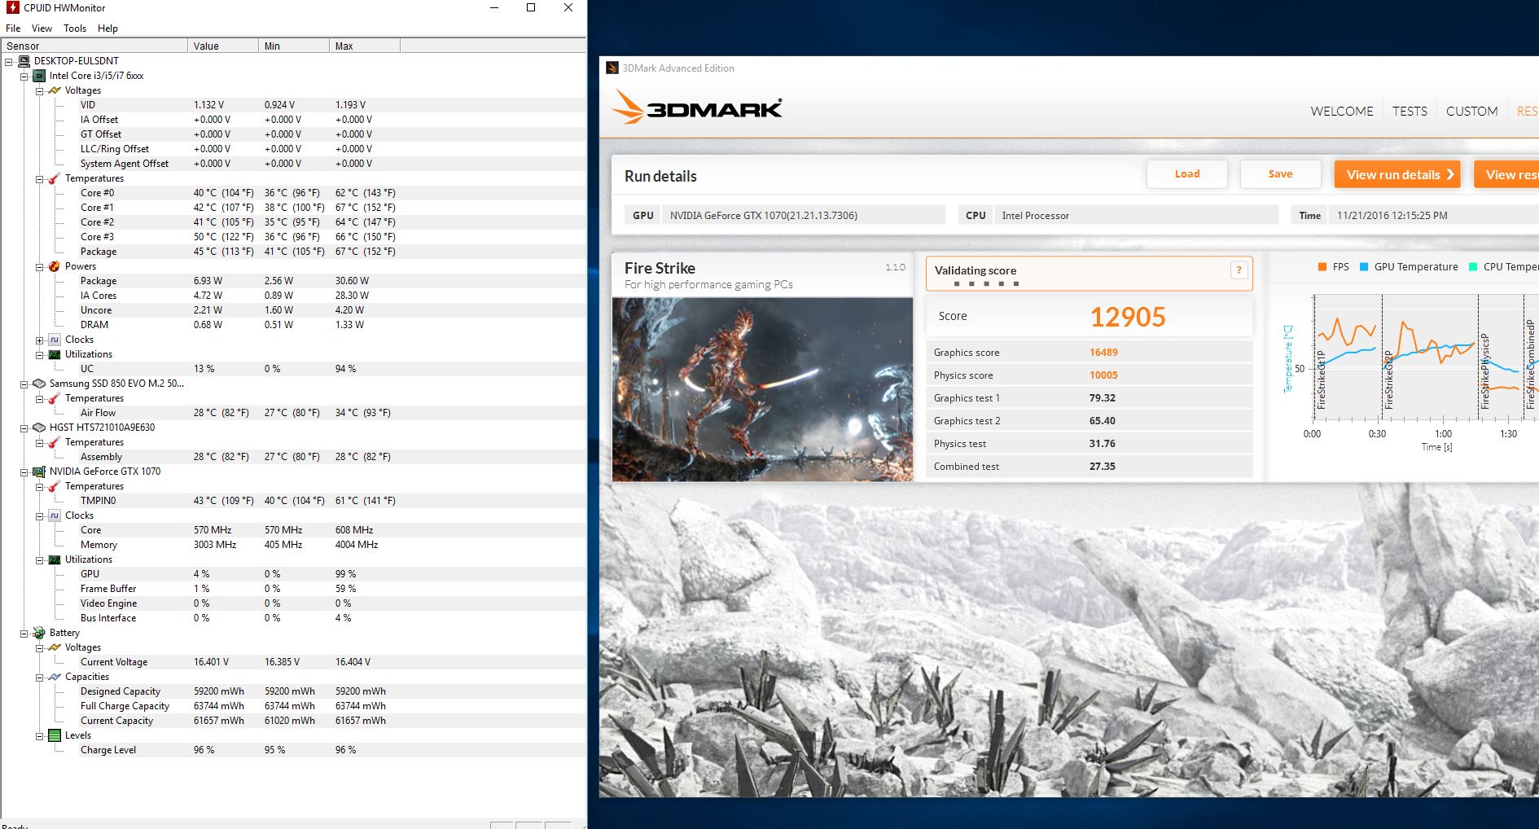The image size is (1539, 829).
Task: Collapse the NVIDIA GeForce GTX 1070 node
Action: pos(24,472)
